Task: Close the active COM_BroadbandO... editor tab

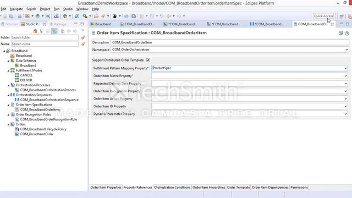Action: click(x=332, y=24)
